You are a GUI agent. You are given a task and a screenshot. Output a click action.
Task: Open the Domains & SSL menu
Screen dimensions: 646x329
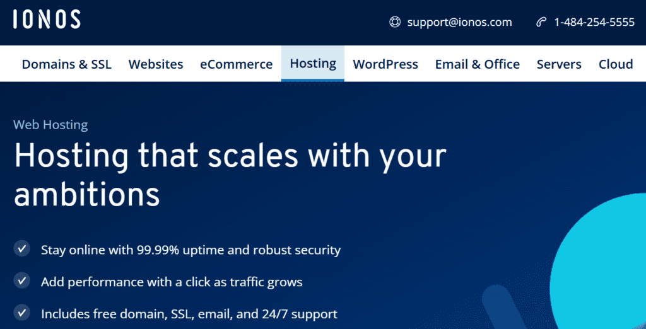click(x=67, y=64)
